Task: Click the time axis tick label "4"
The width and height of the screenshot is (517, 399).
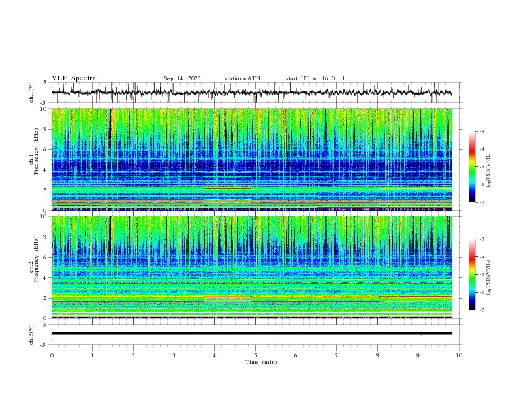Action: (x=214, y=355)
